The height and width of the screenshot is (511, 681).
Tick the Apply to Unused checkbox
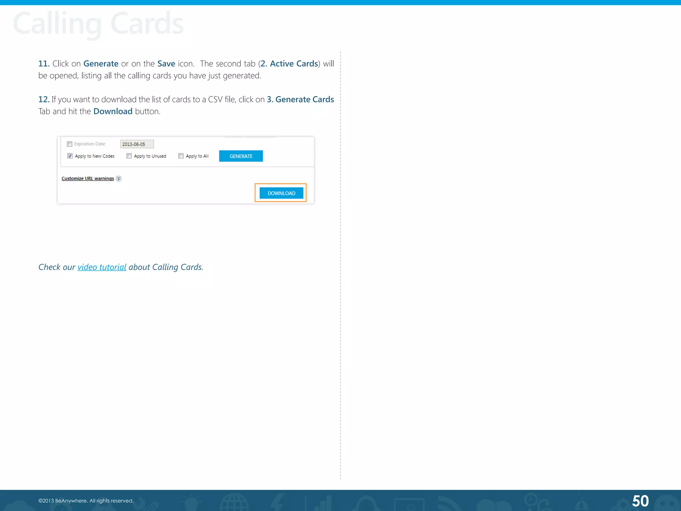coord(129,156)
